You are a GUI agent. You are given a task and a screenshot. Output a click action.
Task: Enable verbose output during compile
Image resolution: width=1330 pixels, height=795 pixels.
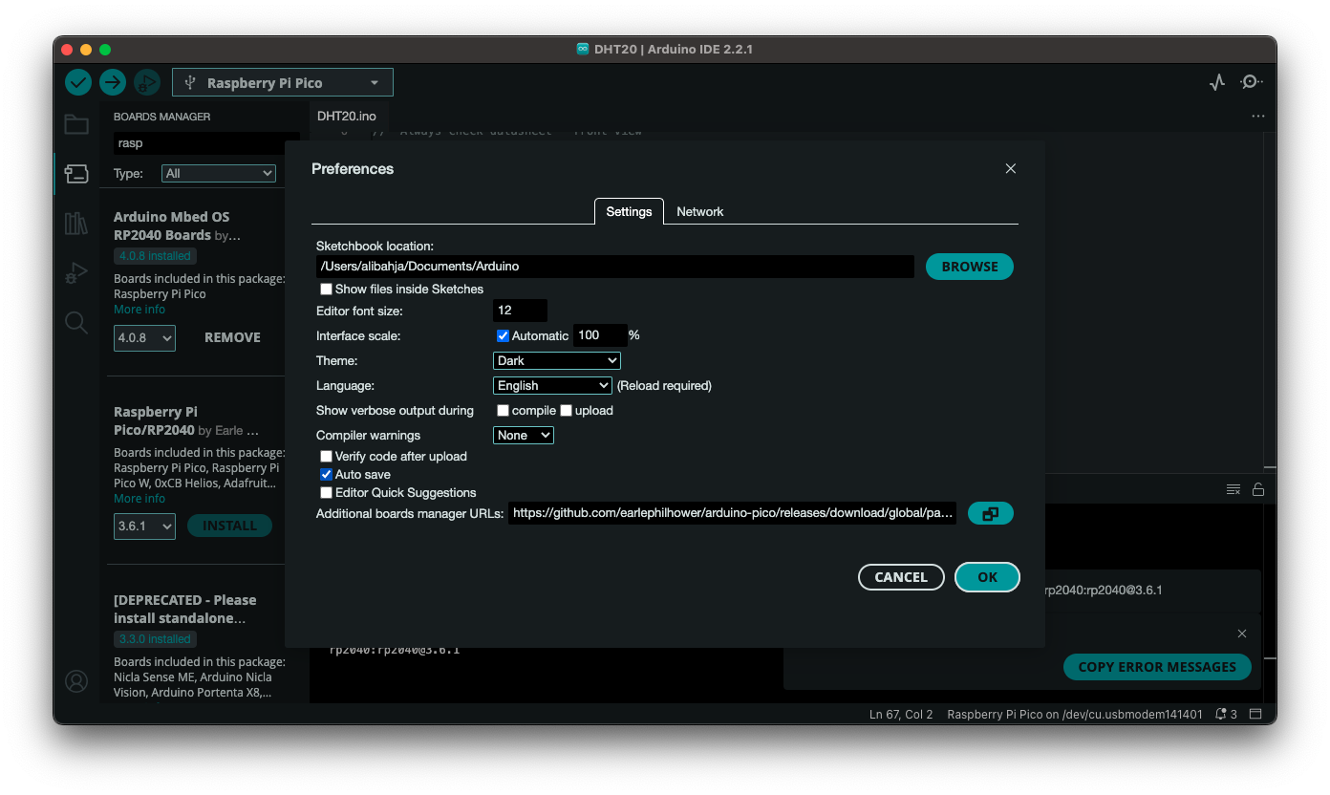(503, 410)
